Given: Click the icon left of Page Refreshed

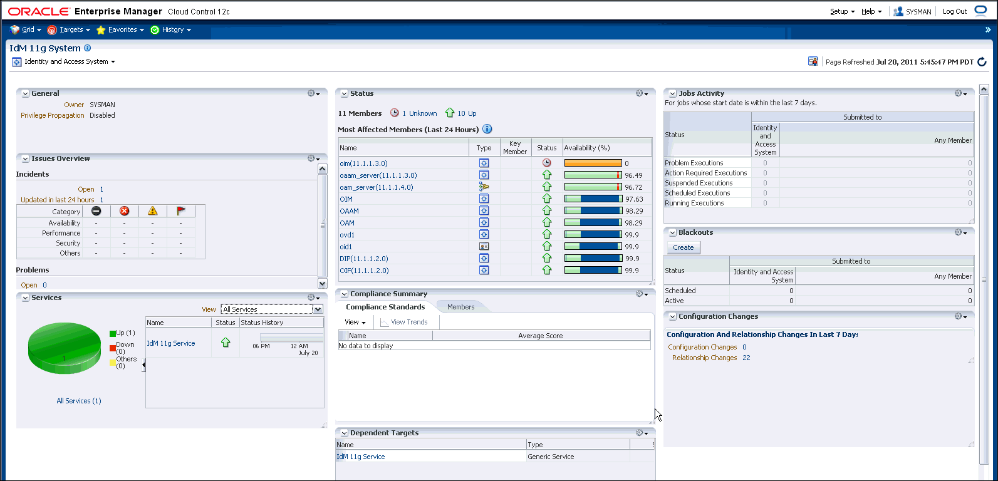Looking at the screenshot, I should click(x=813, y=61).
